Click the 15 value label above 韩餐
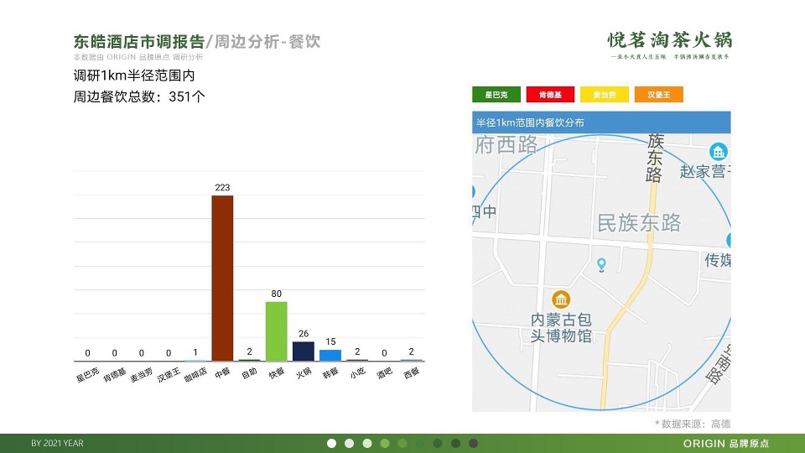 (330, 341)
